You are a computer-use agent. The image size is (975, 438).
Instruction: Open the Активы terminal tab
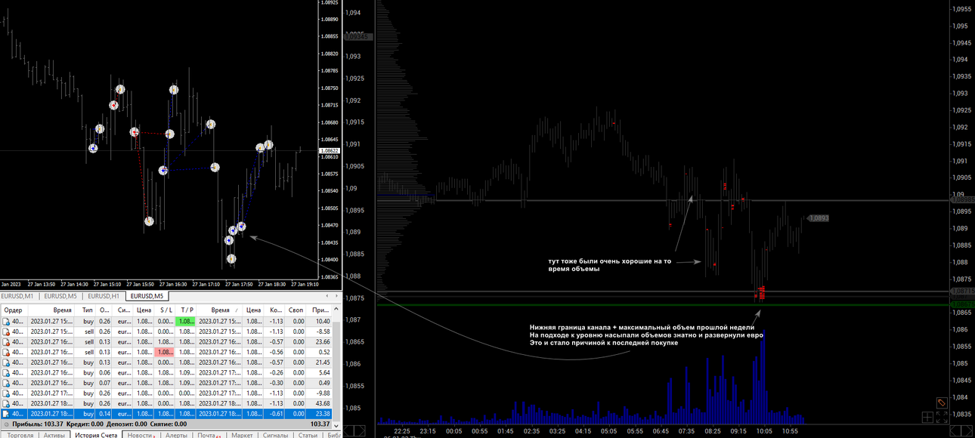(x=54, y=435)
